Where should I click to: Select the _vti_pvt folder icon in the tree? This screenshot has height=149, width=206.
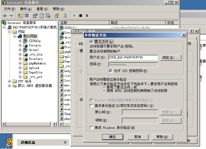25,77
